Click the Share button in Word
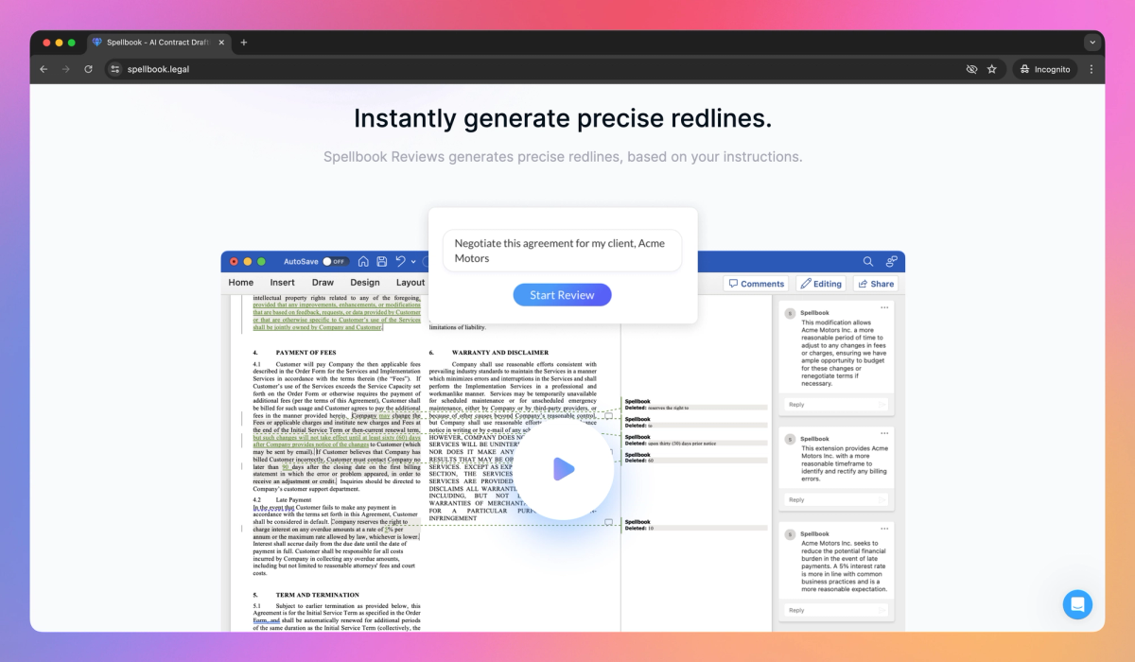1135x662 pixels. [876, 284]
